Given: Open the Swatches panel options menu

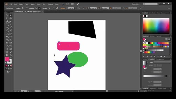Looking at the screenshot, I should [170, 36].
